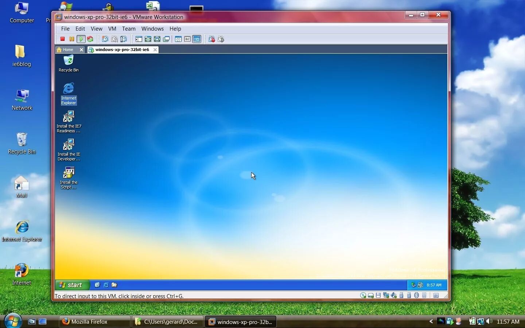The image size is (525, 328).
Task: Click the Bluetooth device status icon
Action: [x=416, y=296]
